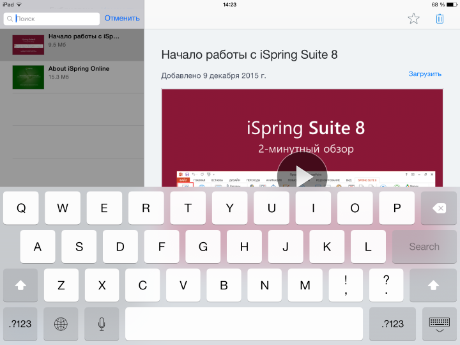This screenshot has width=460, height=345.
Task: Click the 'Добавлено 9 декабря 2015 г.' date text
Action: [x=213, y=75]
